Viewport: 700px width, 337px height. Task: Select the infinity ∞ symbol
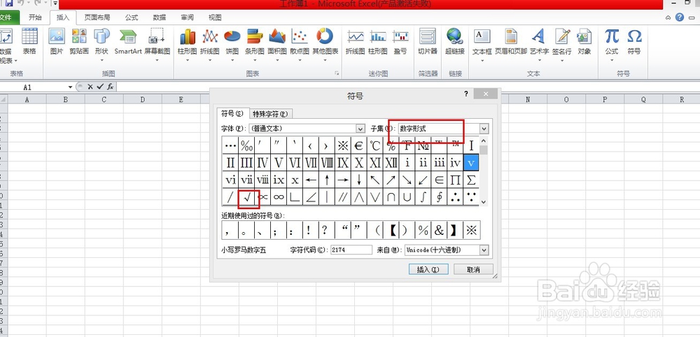tap(279, 197)
